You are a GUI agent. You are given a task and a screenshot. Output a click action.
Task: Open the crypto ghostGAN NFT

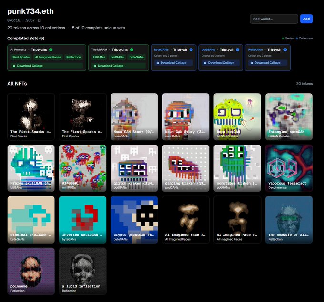tap(134, 220)
